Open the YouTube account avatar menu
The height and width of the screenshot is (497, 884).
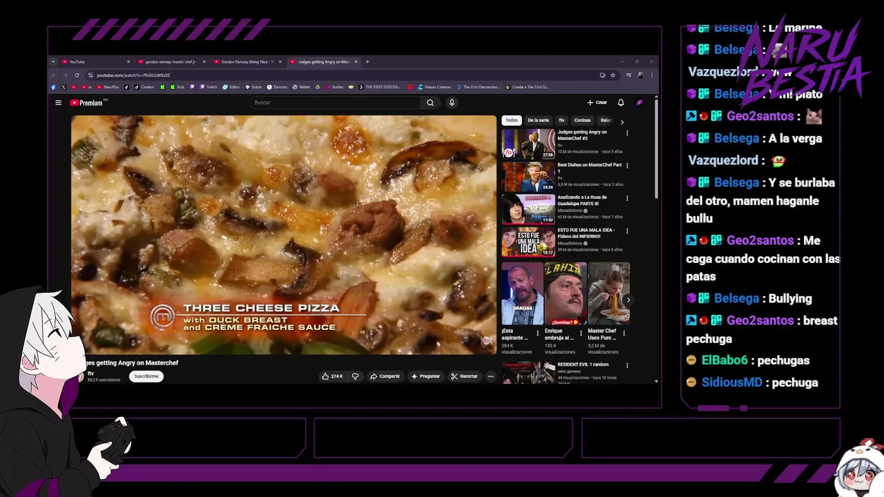tap(640, 103)
